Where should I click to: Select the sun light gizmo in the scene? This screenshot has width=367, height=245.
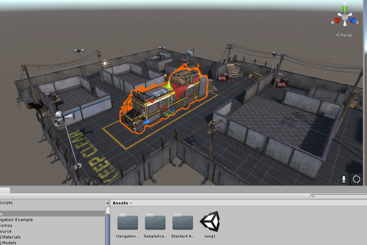point(105,63)
